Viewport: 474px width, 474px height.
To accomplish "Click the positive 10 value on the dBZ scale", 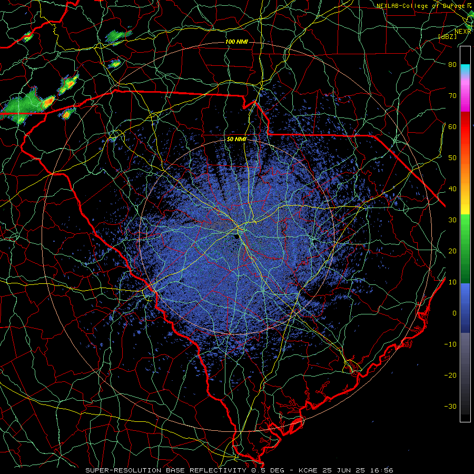I will [x=452, y=282].
